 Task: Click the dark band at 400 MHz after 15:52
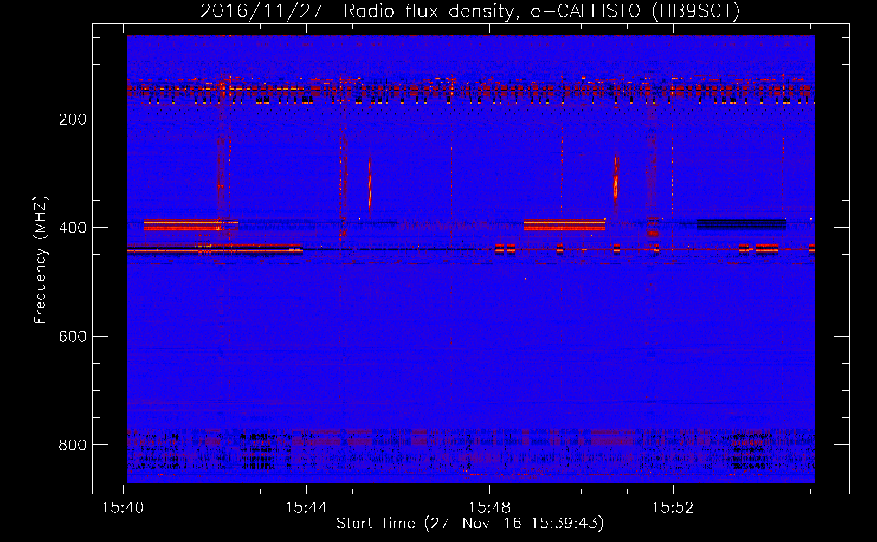pyautogui.click(x=741, y=224)
